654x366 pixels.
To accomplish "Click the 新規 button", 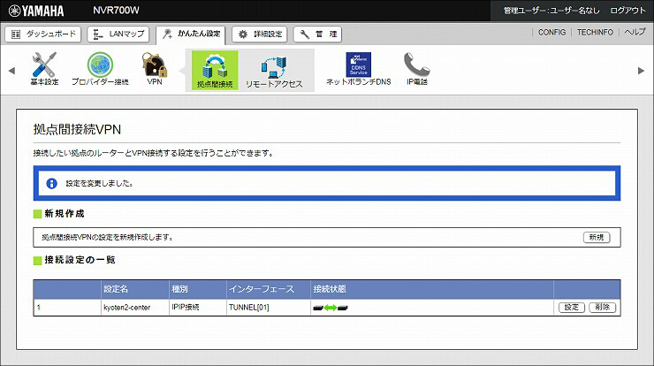I will (x=597, y=238).
